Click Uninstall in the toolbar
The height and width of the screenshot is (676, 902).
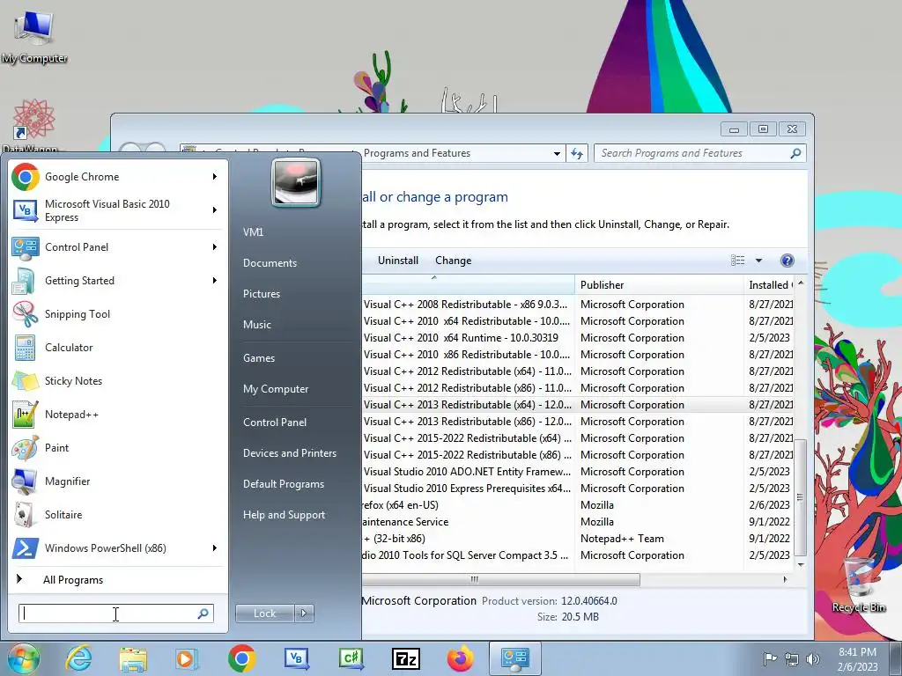[398, 261]
